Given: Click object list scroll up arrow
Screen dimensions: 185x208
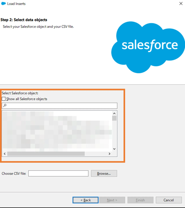Looking at the screenshot, I should coord(114,114).
